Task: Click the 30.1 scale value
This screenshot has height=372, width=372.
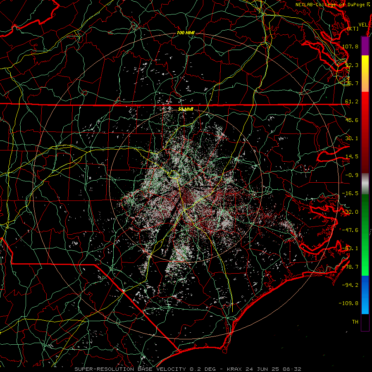Action: pyautogui.click(x=352, y=138)
